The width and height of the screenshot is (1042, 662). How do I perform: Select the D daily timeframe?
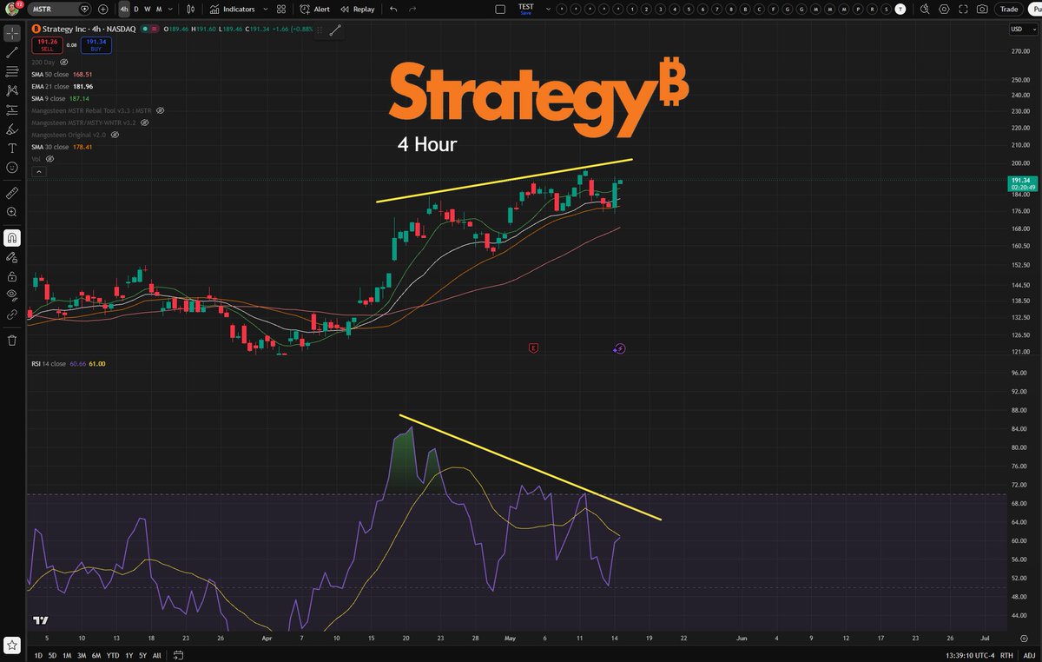point(135,9)
